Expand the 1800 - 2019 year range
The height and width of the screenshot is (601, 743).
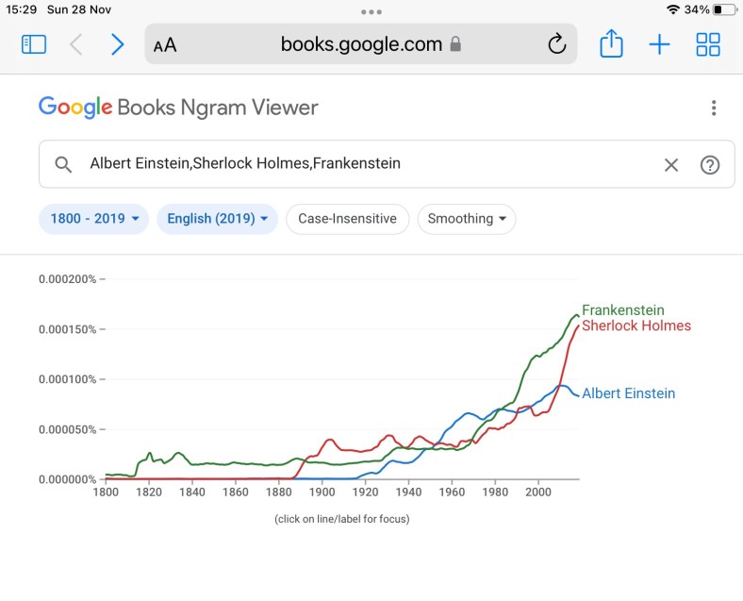click(x=94, y=219)
